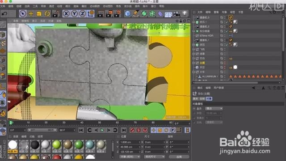Select the Scale tool
Screen dimensions: 286x161
(39, 14)
